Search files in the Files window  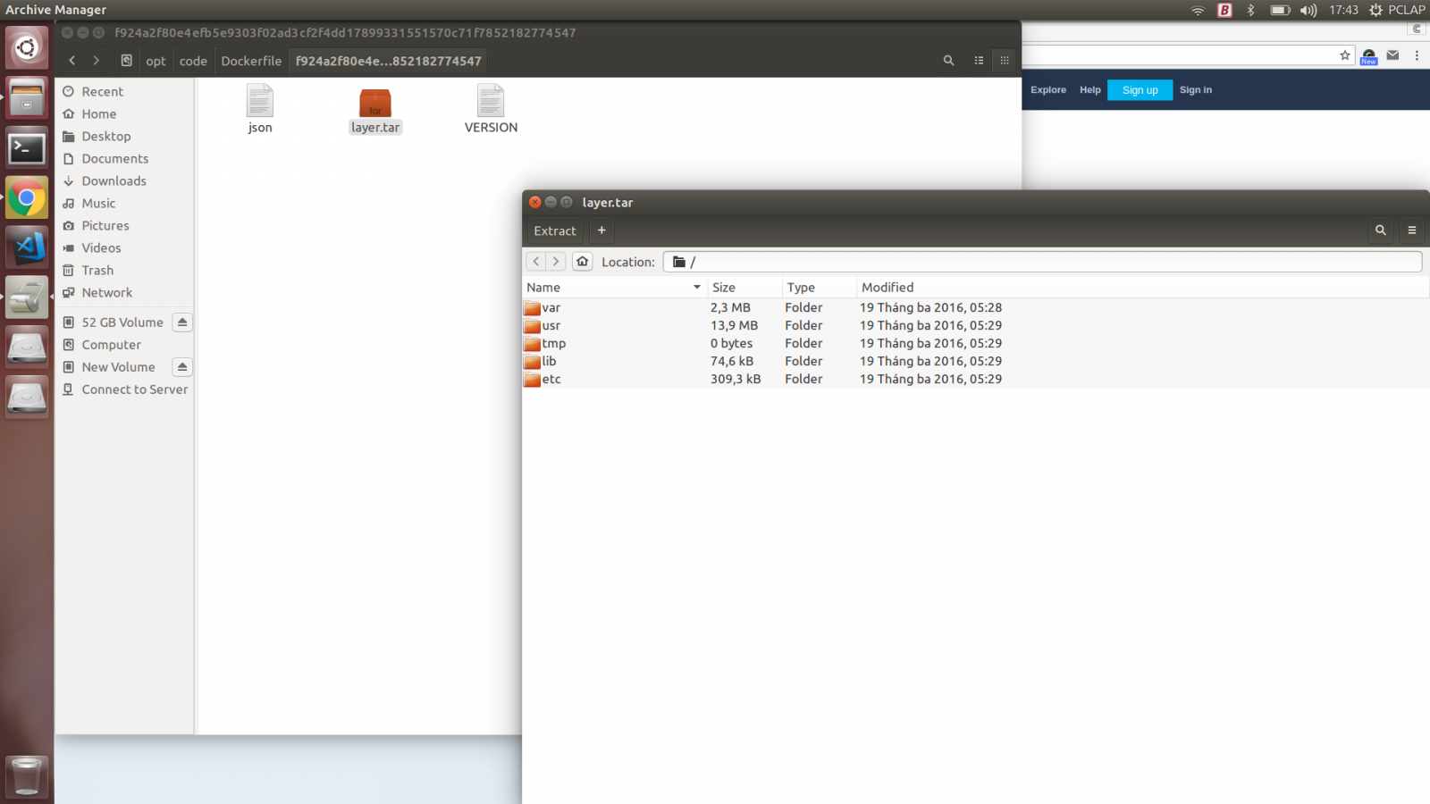[x=948, y=61]
